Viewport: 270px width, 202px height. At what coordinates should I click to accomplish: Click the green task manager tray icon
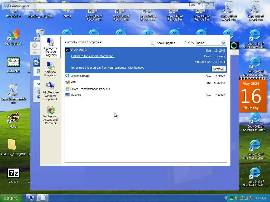click(x=232, y=198)
